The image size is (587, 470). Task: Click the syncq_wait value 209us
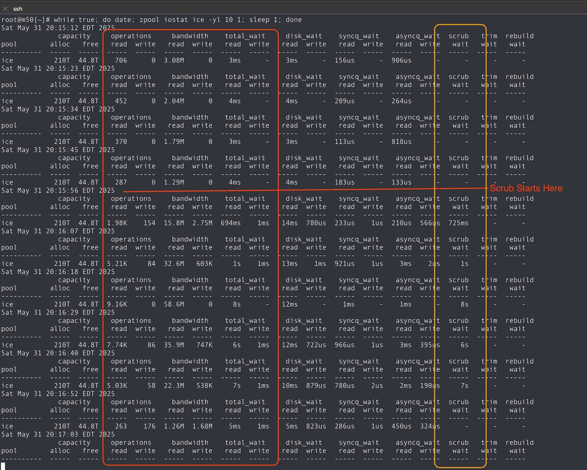[345, 101]
